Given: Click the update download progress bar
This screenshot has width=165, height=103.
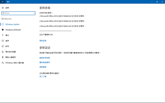Looking at the screenshot, I should pyautogui.click(x=56, y=31).
